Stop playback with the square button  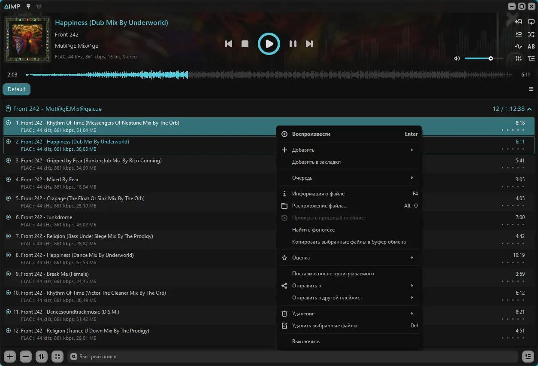[245, 44]
